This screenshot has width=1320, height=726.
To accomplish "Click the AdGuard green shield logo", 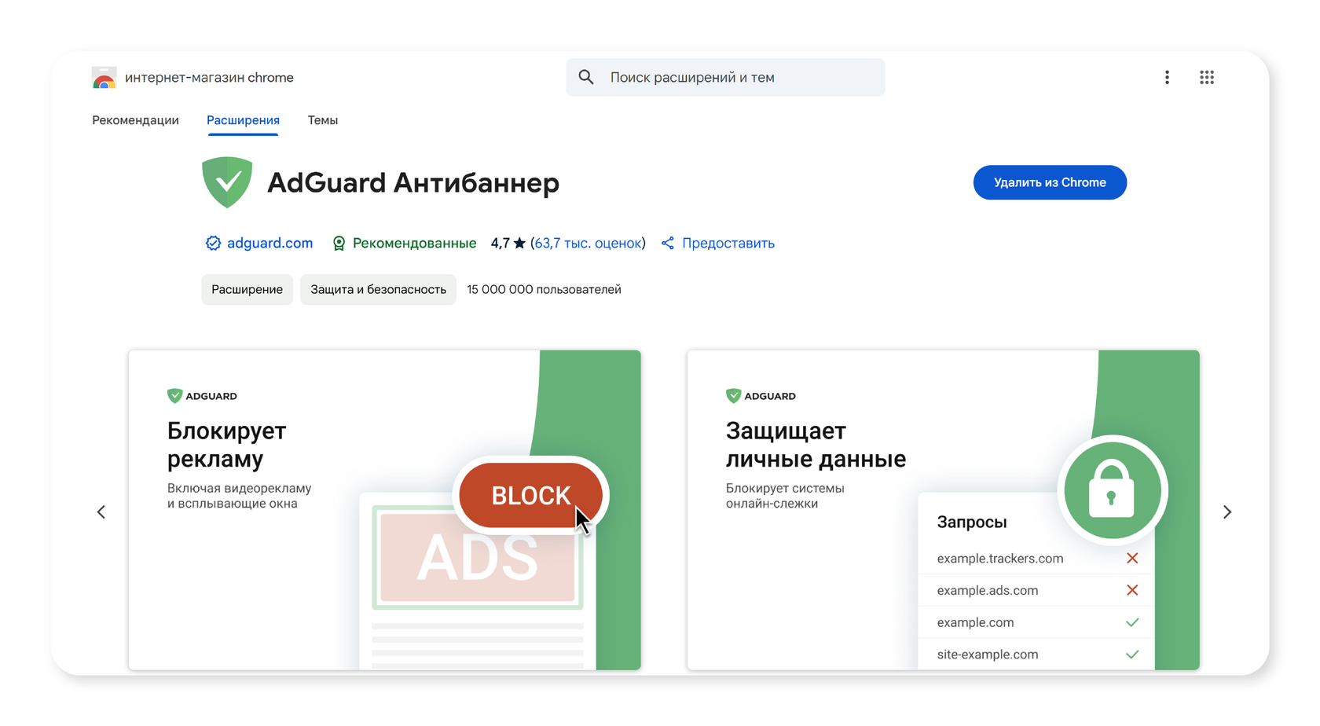I will [x=227, y=182].
